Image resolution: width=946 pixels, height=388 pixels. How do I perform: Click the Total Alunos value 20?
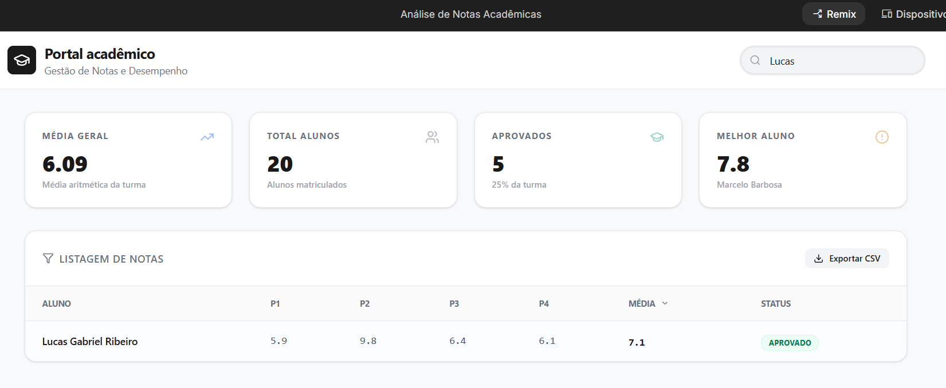point(280,164)
